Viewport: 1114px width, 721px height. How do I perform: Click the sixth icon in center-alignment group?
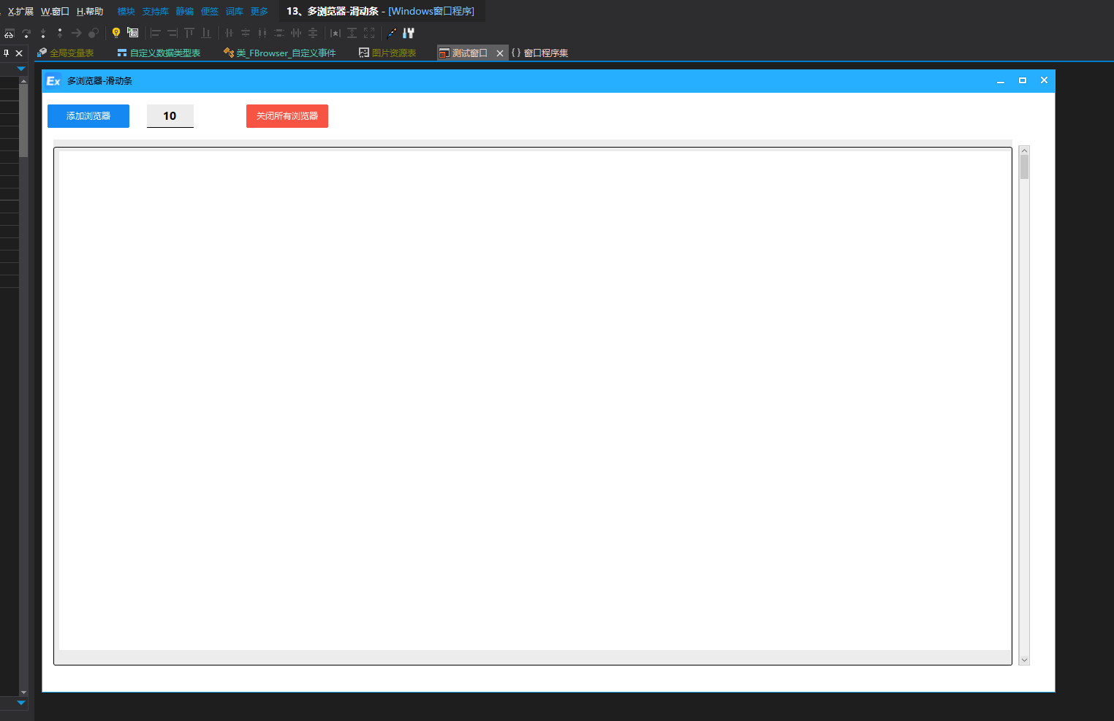tap(313, 33)
